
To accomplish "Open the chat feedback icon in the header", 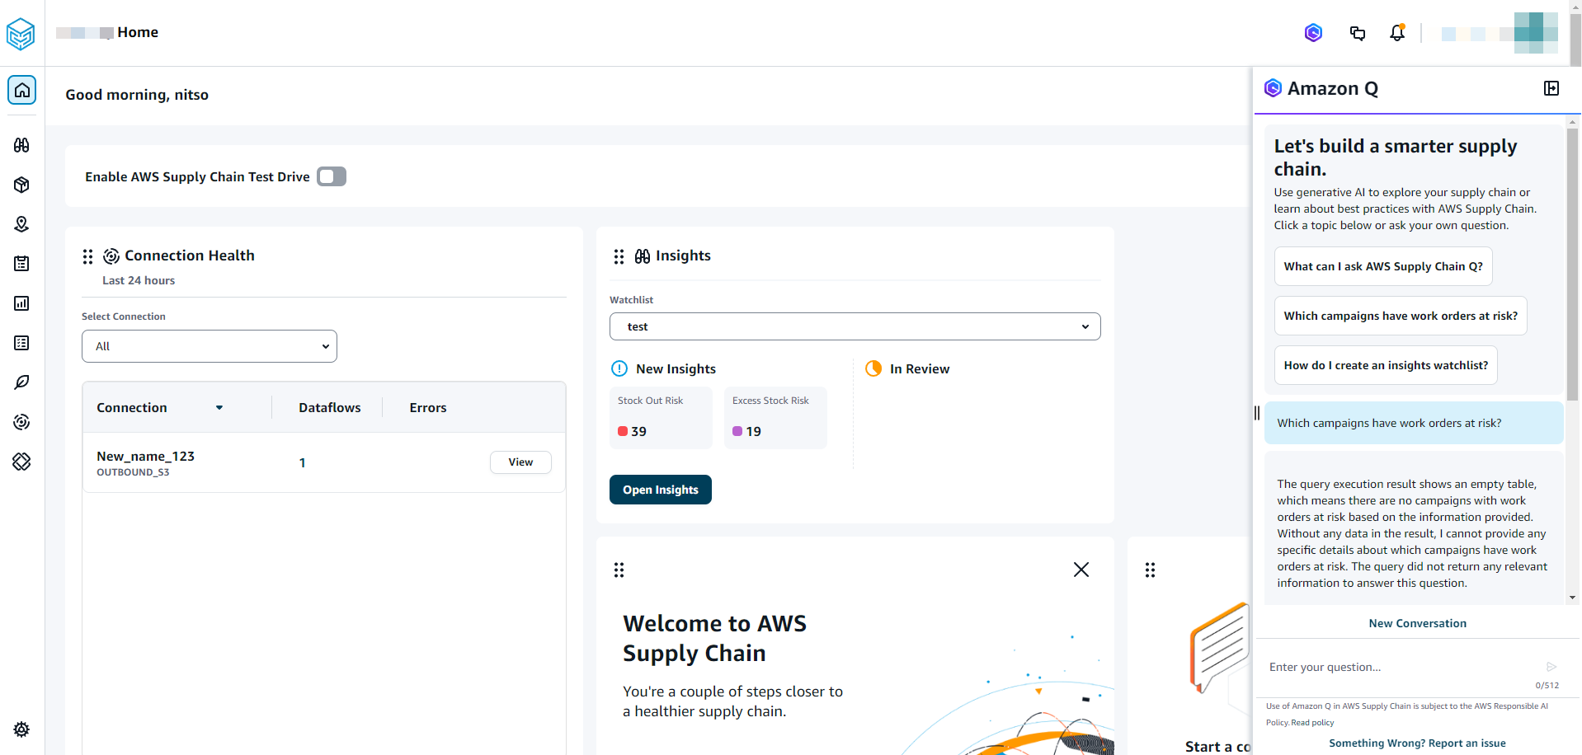I will click(1357, 33).
